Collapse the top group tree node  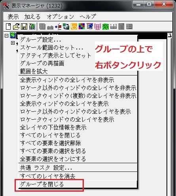point(6,36)
